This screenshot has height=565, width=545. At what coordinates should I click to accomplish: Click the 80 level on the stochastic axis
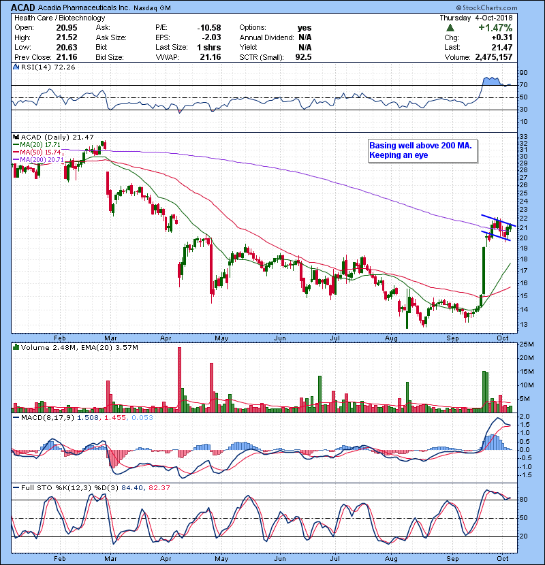point(523,500)
